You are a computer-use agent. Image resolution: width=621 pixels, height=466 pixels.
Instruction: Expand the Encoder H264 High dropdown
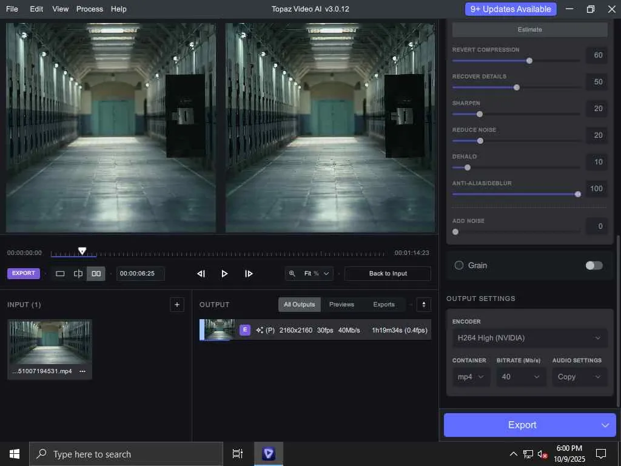click(529, 338)
